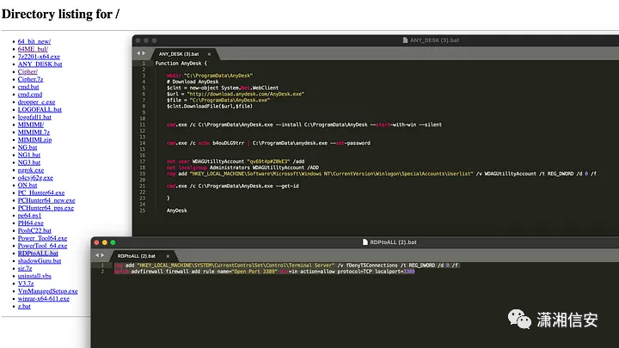Click forward arrow in ANY_DESK editor window

[x=144, y=53]
